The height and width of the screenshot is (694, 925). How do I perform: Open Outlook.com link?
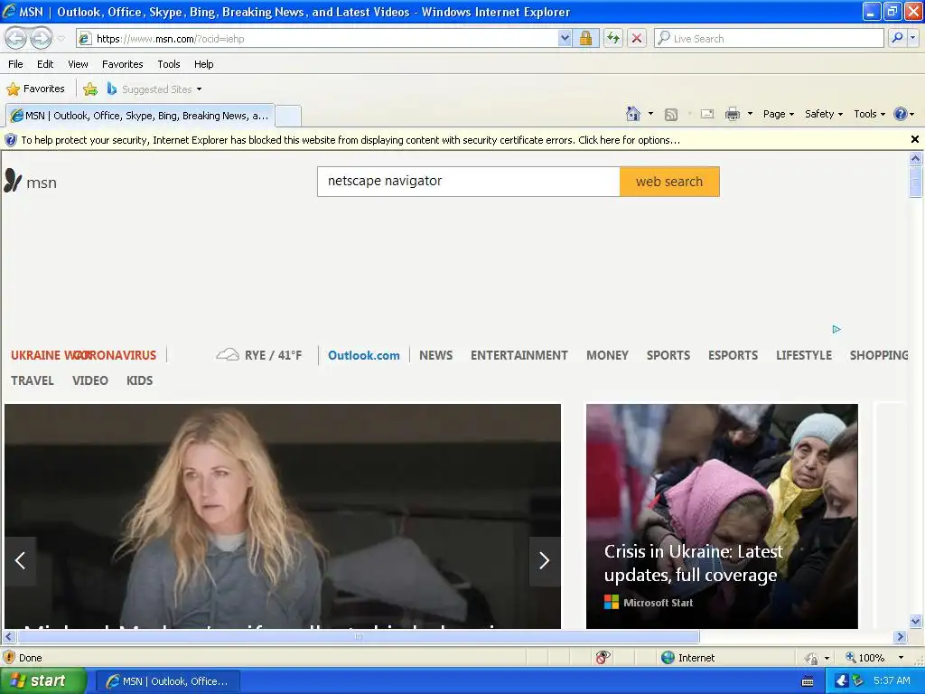click(363, 355)
